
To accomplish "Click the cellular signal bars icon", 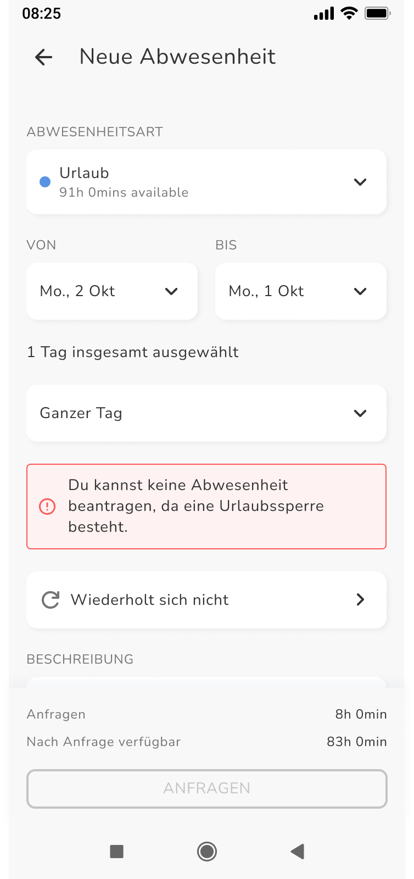I will 324,14.
